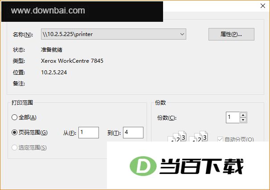Select the 全部(A) radio option
This screenshot has height=190, width=270.
coord(14,117)
